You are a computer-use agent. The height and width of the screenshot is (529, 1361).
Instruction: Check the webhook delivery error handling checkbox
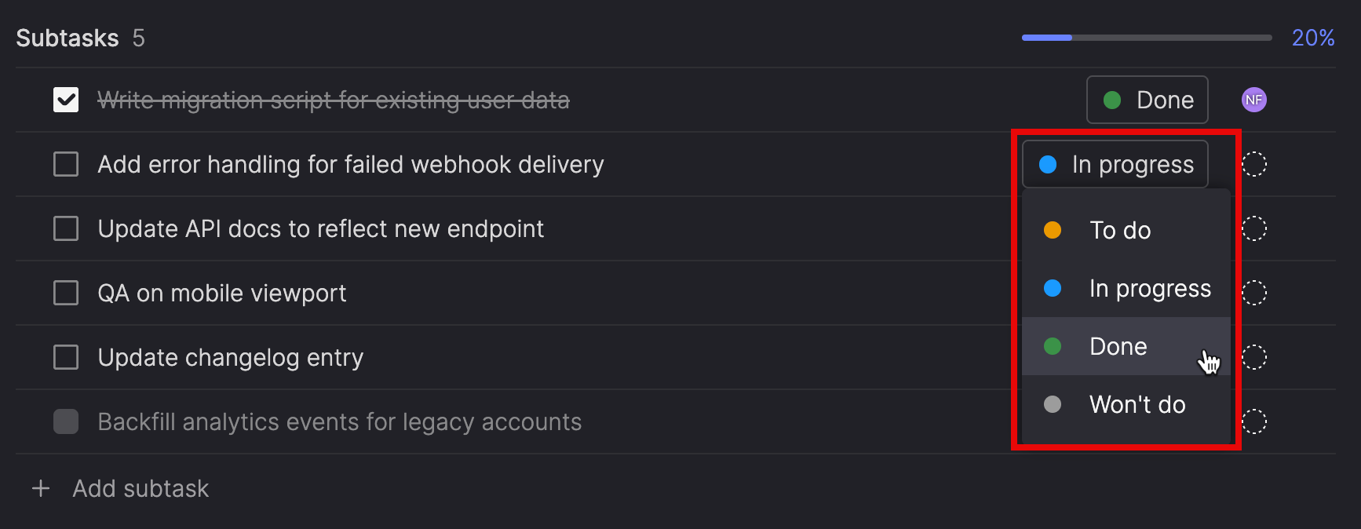(x=66, y=164)
